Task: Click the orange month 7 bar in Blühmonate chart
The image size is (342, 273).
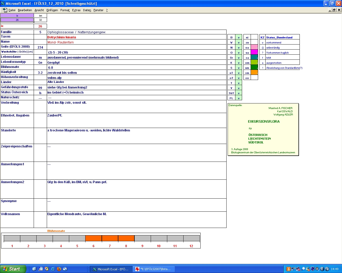Action: (x=110, y=238)
